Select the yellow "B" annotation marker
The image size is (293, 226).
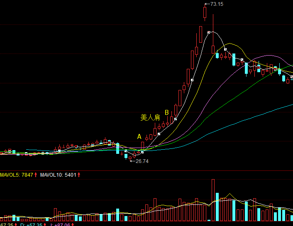click(167, 112)
